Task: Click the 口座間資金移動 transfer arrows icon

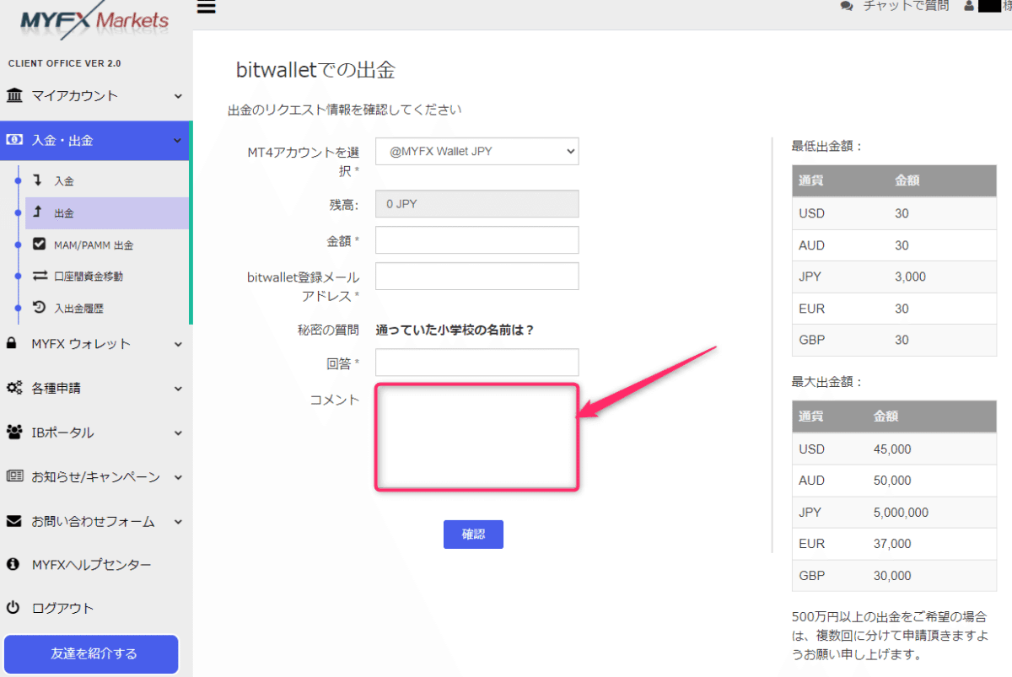Action: pos(40,276)
